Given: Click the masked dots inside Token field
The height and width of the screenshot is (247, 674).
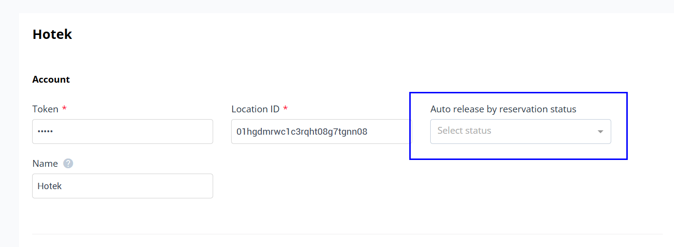Looking at the screenshot, I should (x=45, y=131).
